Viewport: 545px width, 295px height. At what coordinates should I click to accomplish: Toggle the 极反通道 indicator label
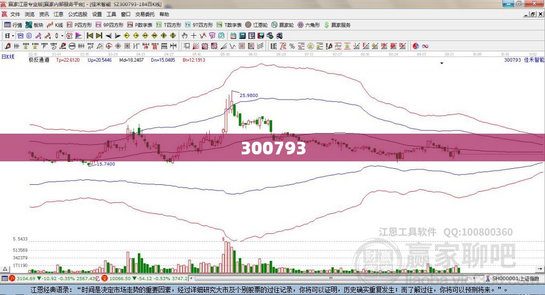click(x=39, y=60)
